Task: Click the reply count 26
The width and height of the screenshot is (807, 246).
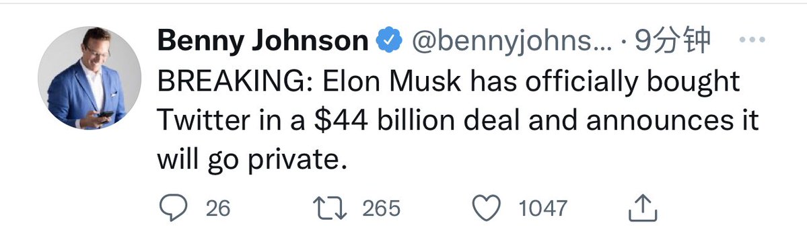Action: point(218,208)
